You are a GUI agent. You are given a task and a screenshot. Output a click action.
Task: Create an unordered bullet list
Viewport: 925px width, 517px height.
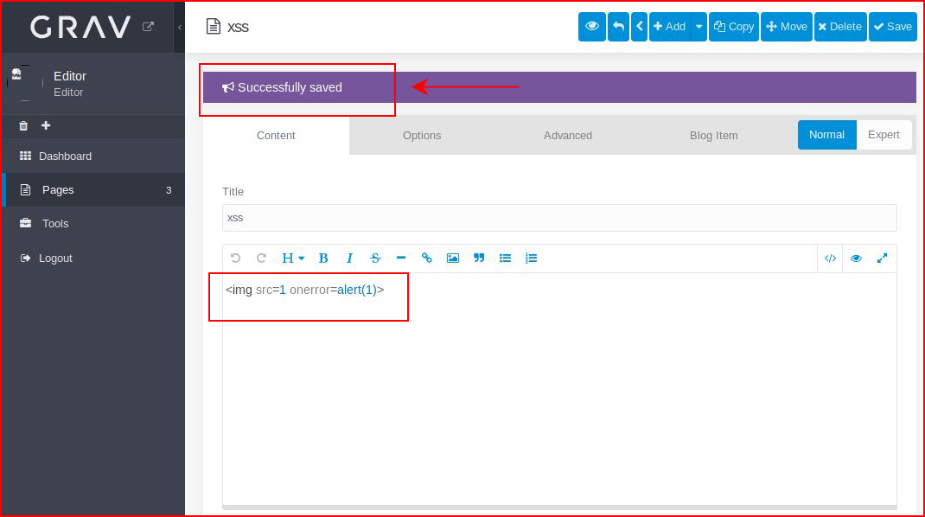505,258
